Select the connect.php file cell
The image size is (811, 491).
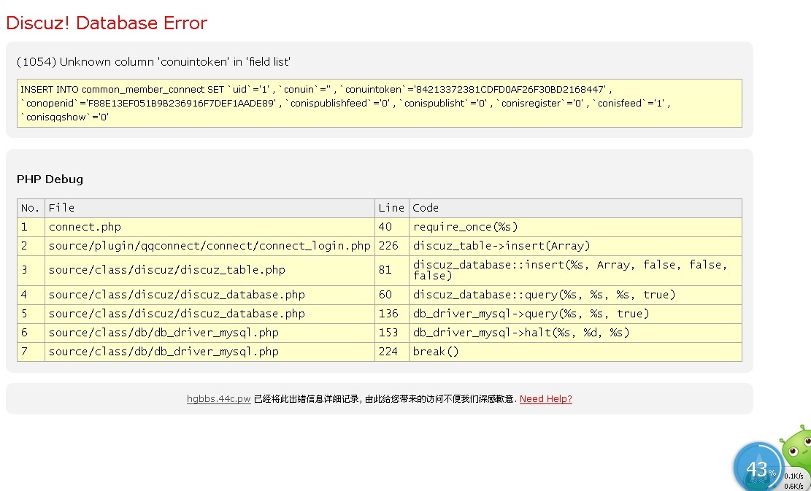(x=85, y=227)
